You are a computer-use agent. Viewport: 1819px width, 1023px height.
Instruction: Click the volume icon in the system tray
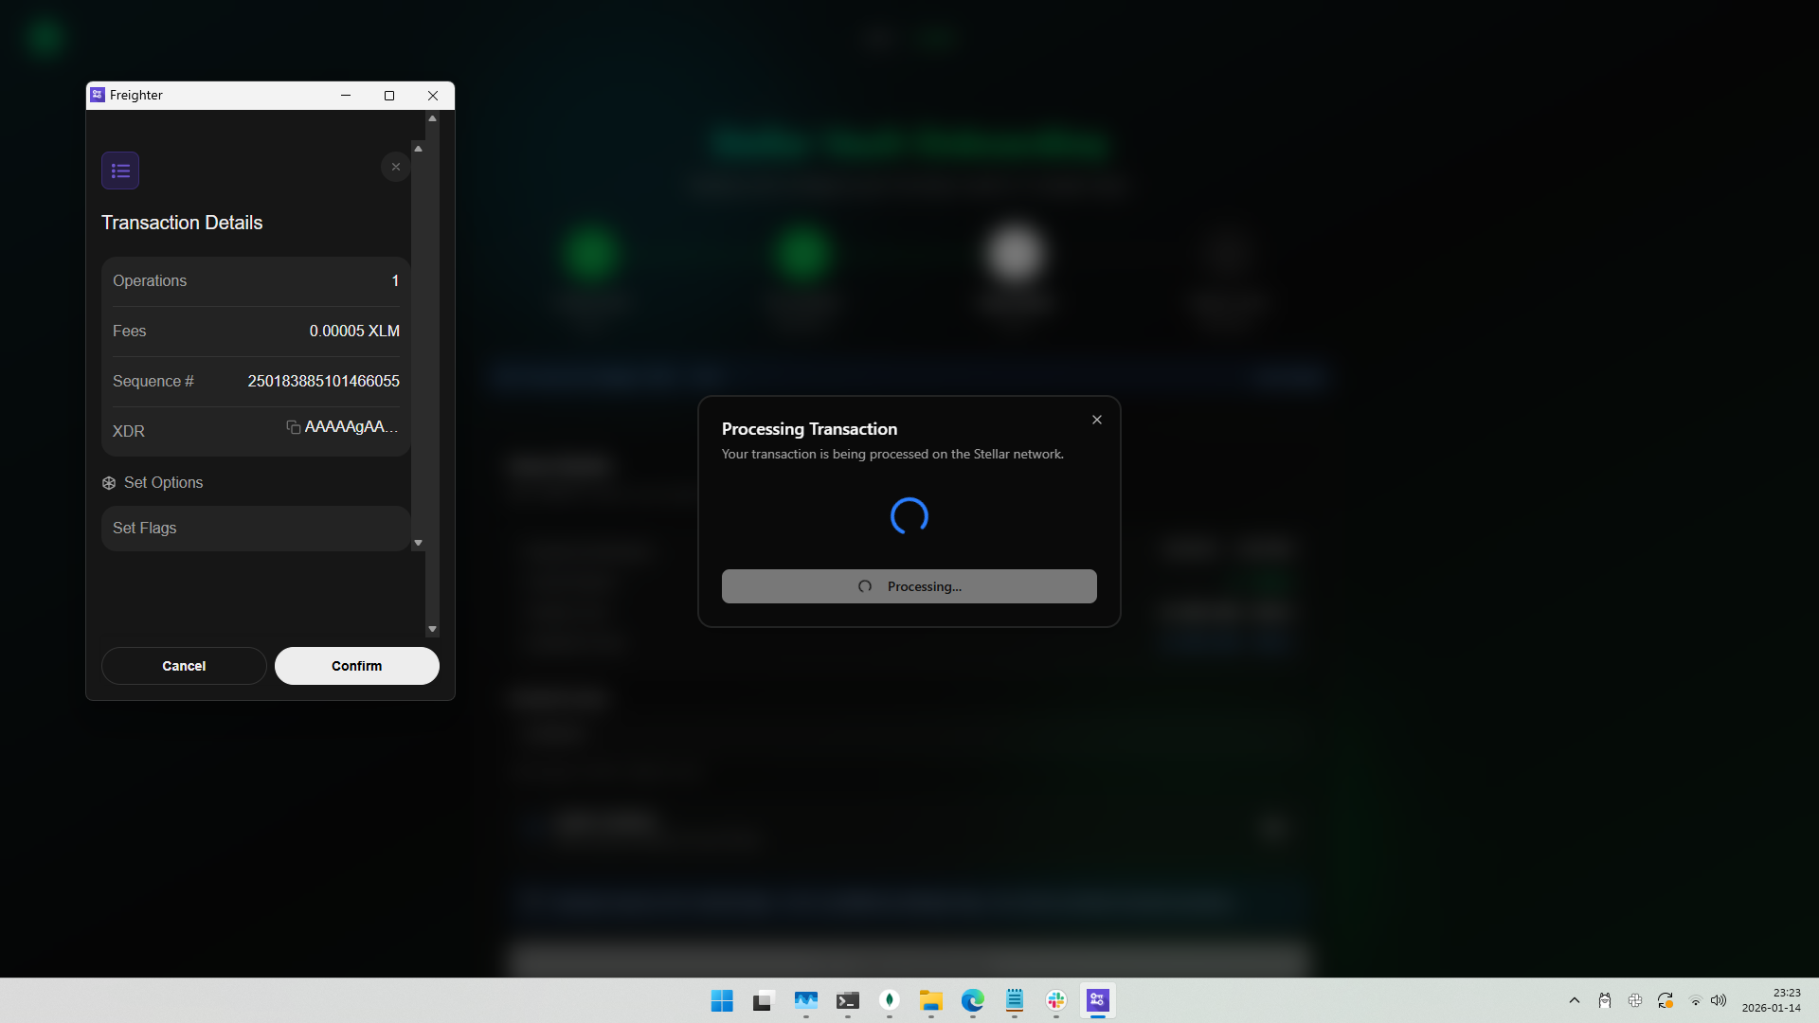click(x=1719, y=1000)
